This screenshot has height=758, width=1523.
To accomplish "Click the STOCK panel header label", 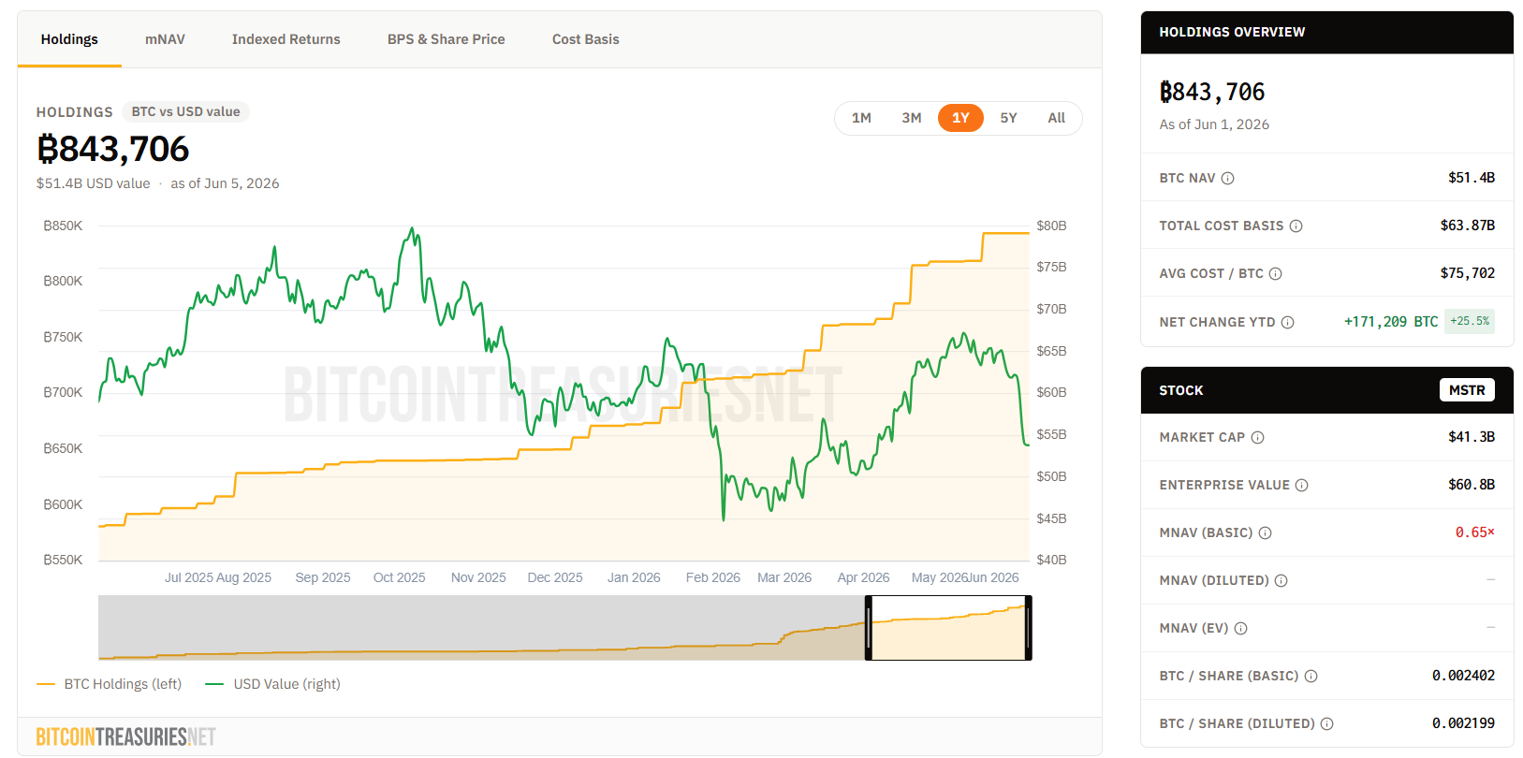I will 1181,390.
